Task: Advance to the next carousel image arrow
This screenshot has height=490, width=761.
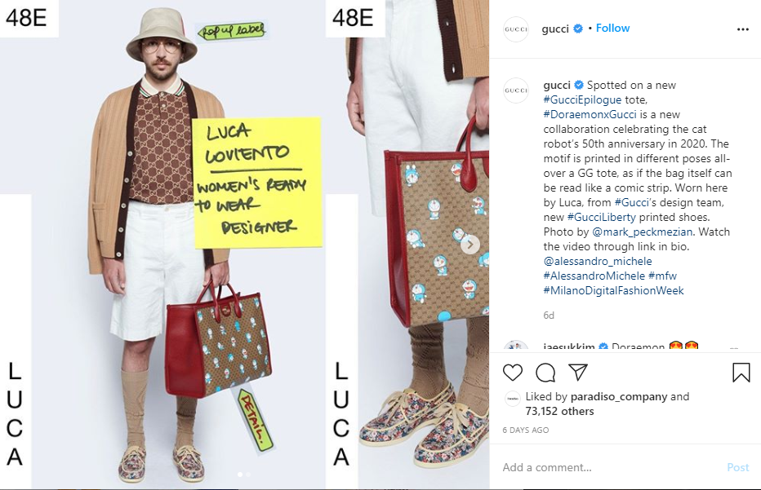Action: pos(470,245)
